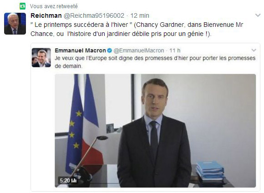The image size is (264, 193).
Task: Click the @EmmanuelMacron handle
Action: pos(139,51)
